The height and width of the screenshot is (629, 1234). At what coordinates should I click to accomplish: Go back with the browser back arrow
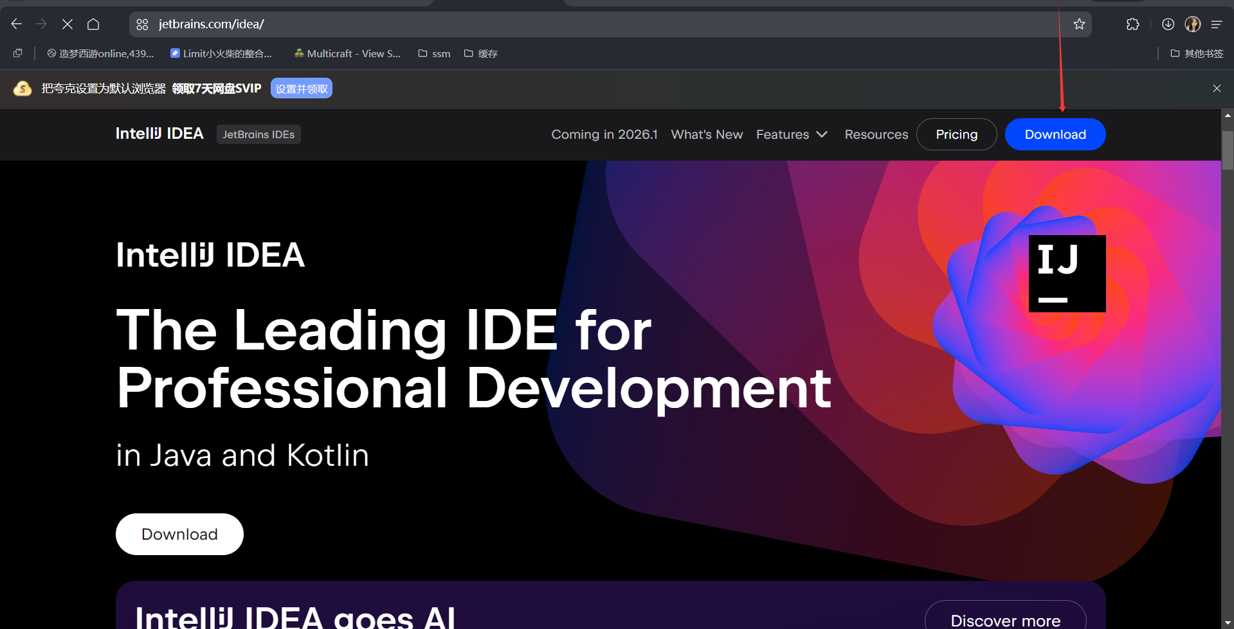click(x=17, y=24)
